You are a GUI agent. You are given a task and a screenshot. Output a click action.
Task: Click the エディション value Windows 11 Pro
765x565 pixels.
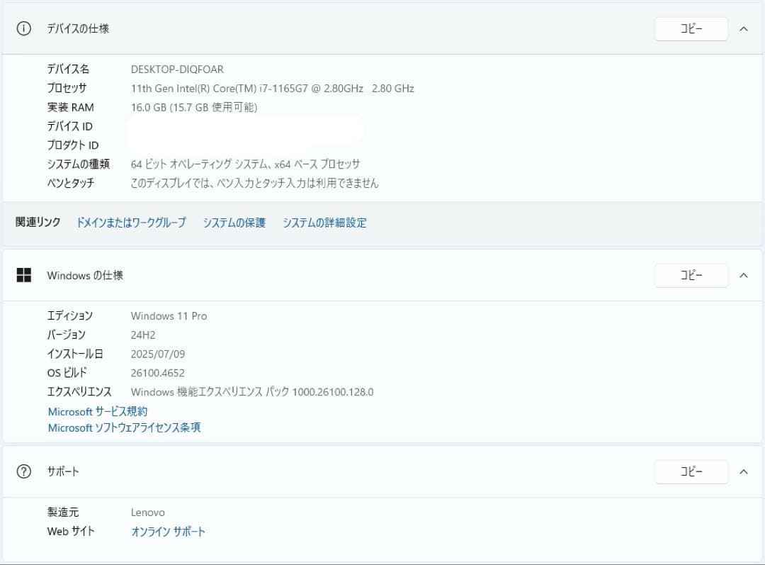169,315
